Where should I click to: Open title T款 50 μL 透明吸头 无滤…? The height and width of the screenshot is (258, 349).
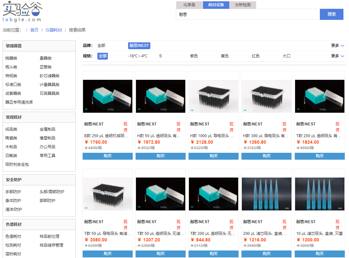click(160, 234)
